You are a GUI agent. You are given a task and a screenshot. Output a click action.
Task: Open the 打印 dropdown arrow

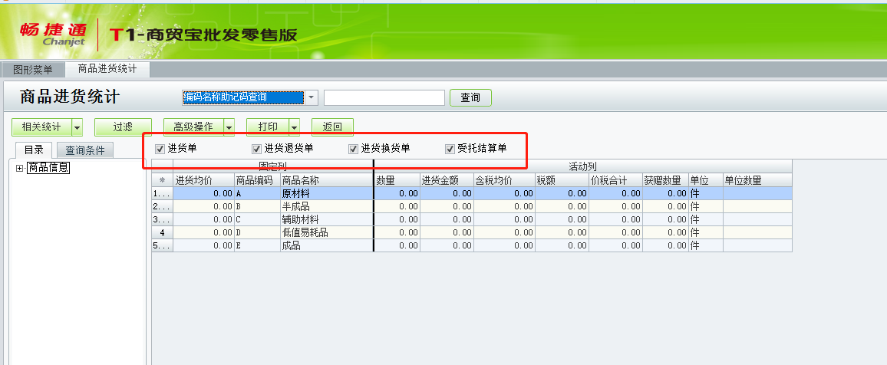[294, 128]
